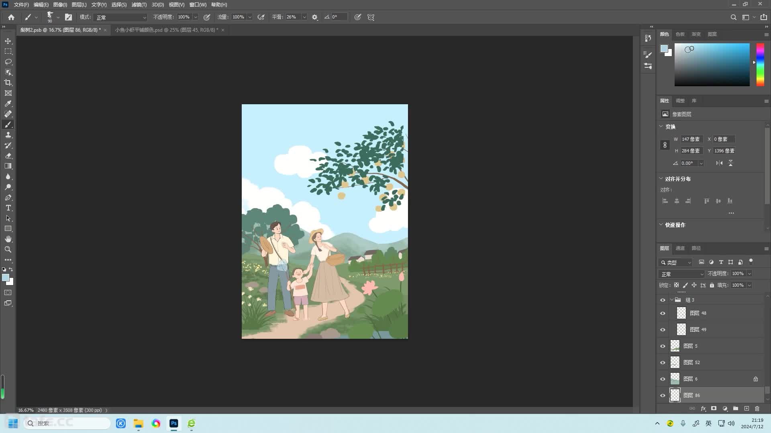Viewport: 771px width, 433px height.
Task: Open the 滤镜(T) menu
Action: (139, 5)
